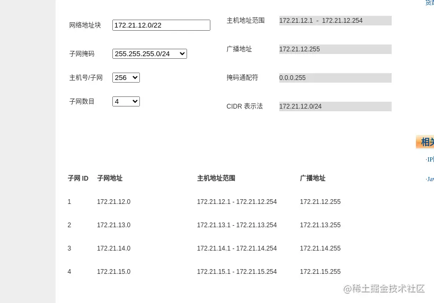The image size is (434, 303).
Task: Select host range 172.21.13.1 - 172.21.13.254
Action: pyautogui.click(x=237, y=225)
